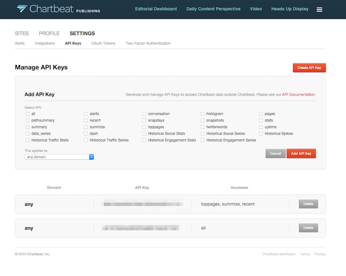Open the Chartbeat dashboard footer link
The height and width of the screenshot is (276, 346).
pyautogui.click(x=279, y=254)
